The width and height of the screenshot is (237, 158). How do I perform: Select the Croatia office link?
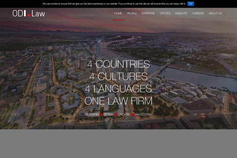point(124,115)
